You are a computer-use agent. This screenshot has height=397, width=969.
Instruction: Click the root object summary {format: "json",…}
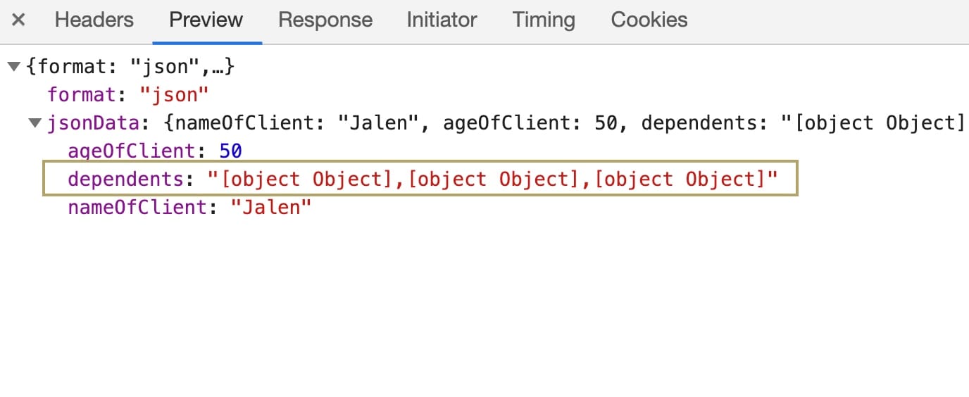pyautogui.click(x=130, y=67)
